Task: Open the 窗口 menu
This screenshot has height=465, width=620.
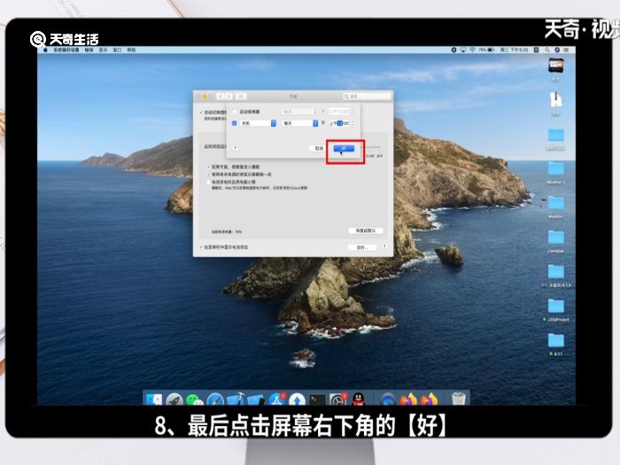Action: pyautogui.click(x=117, y=50)
